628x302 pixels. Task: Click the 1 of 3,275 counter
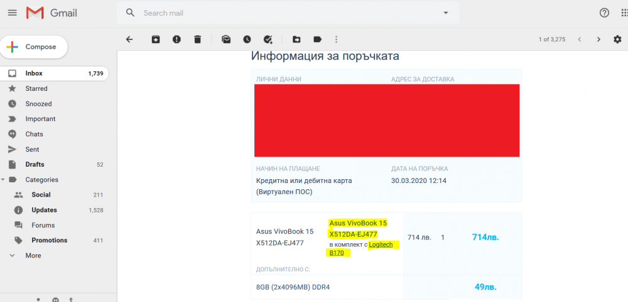(x=552, y=39)
